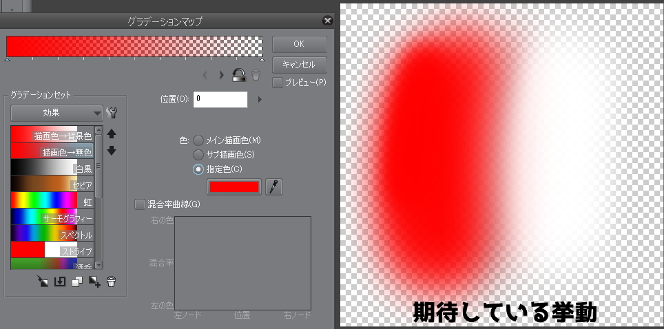Duplicate gradient with overlapping squares icon
Viewport: 664px width, 329px height.
[x=77, y=282]
